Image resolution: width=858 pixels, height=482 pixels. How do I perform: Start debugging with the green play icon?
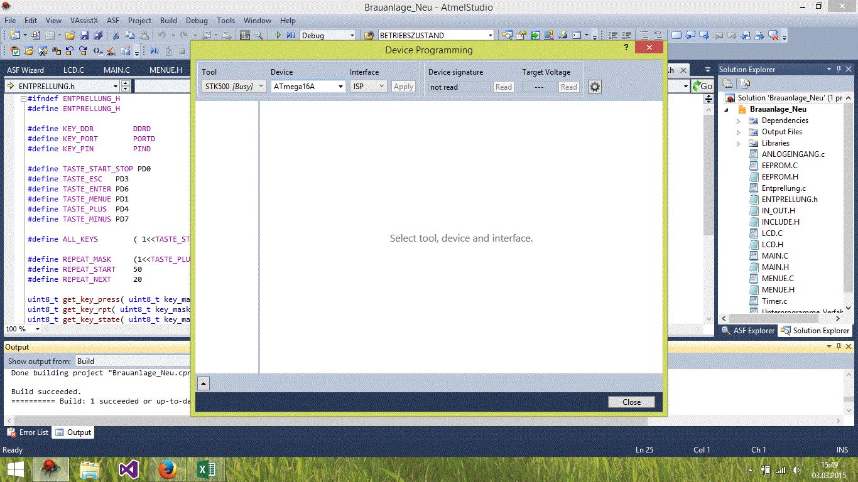[x=278, y=35]
